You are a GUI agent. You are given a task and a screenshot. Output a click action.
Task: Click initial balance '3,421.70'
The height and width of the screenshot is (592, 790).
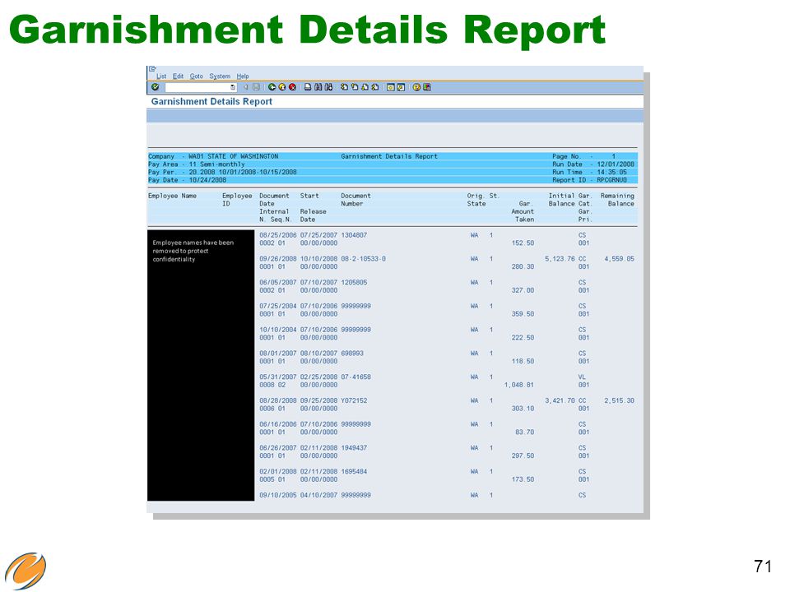tap(560, 400)
